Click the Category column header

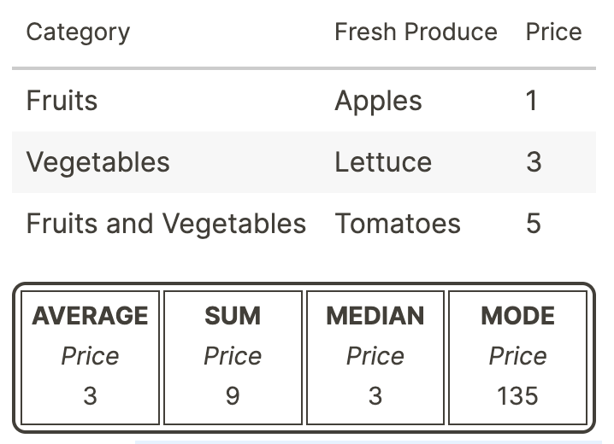coord(78,32)
